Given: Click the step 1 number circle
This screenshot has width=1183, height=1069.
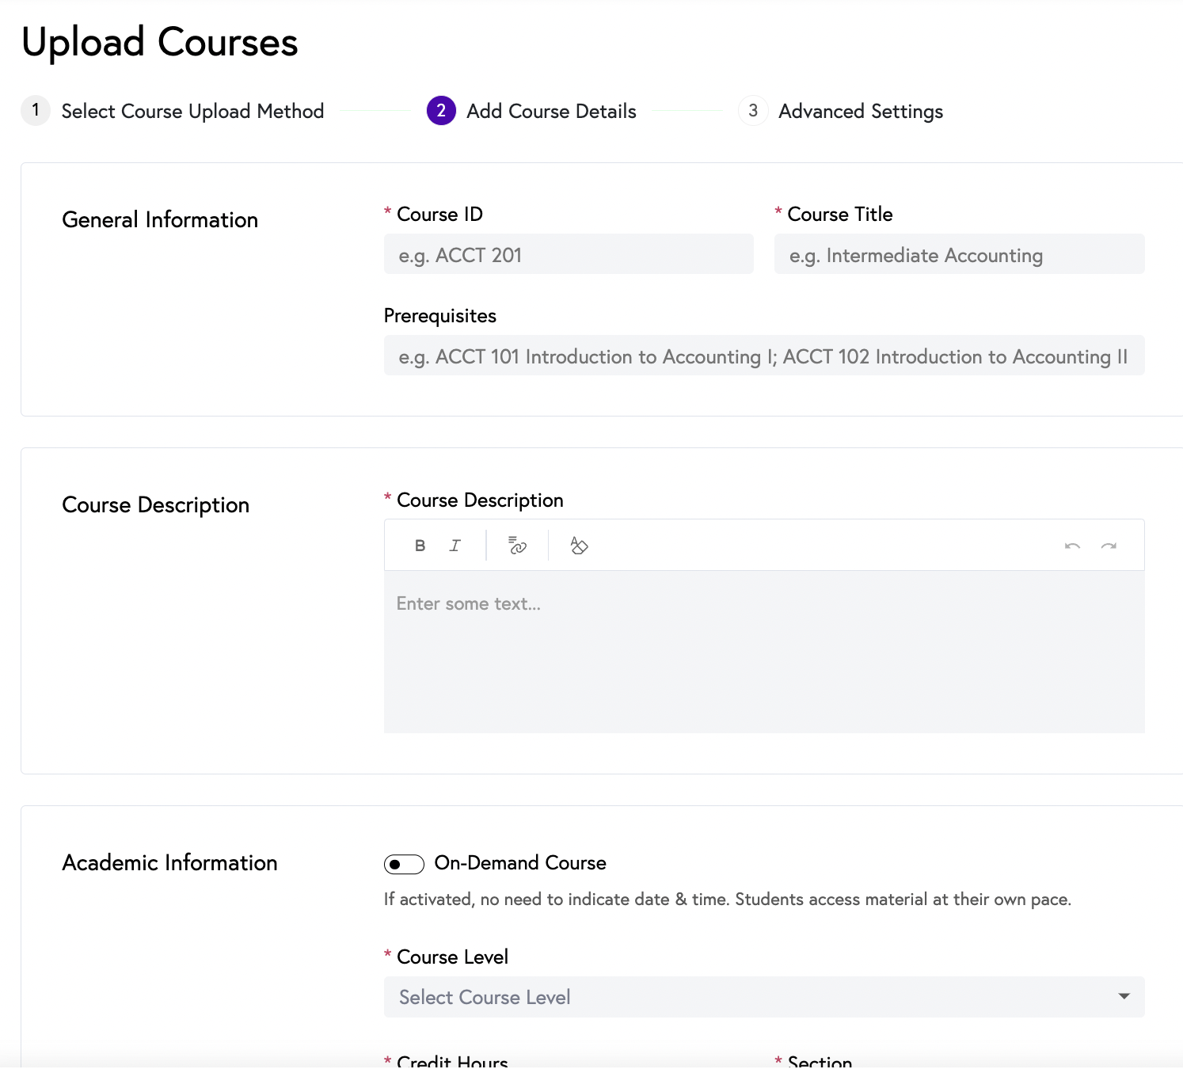Looking at the screenshot, I should [36, 110].
